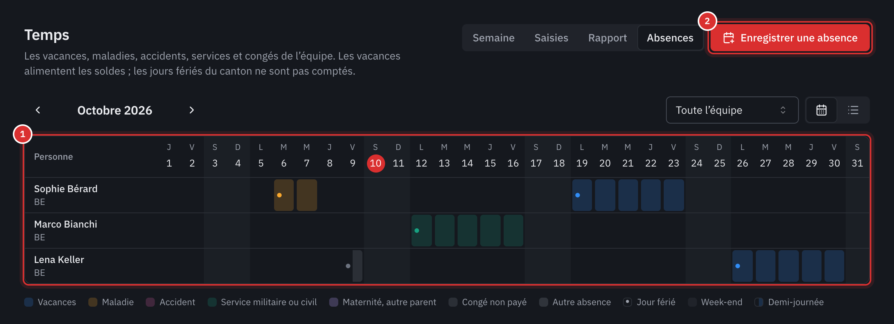Switch to list view icon

[853, 110]
